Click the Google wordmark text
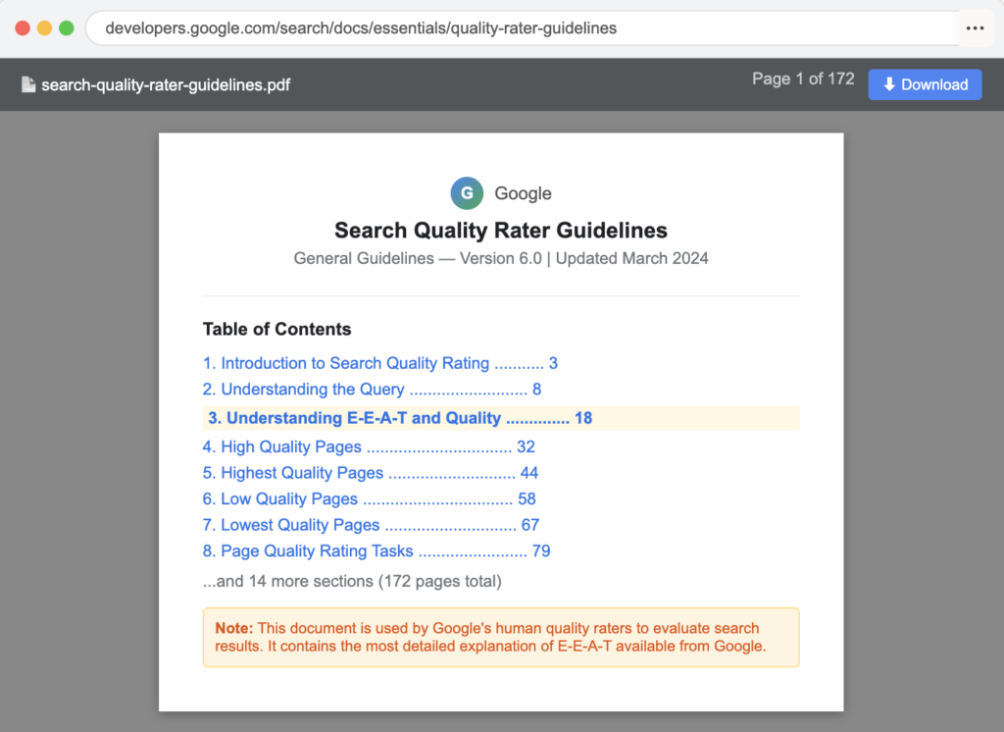 (523, 193)
